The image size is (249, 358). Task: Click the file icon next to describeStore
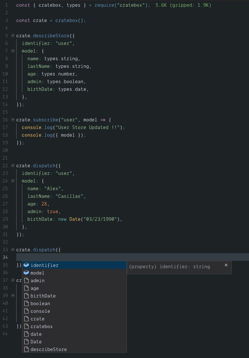point(26,349)
